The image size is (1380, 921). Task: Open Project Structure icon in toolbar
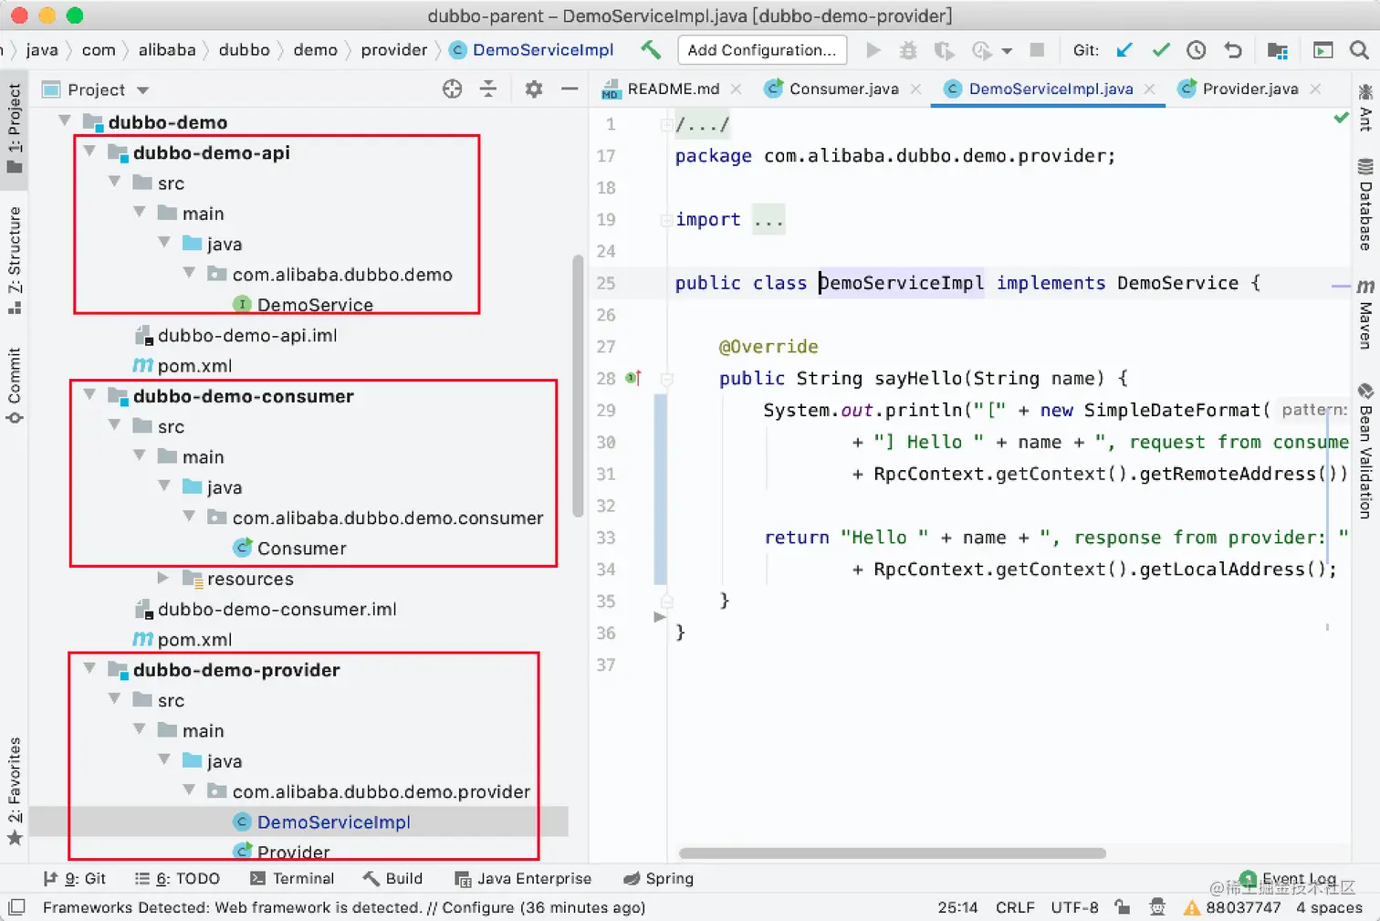tap(1278, 50)
